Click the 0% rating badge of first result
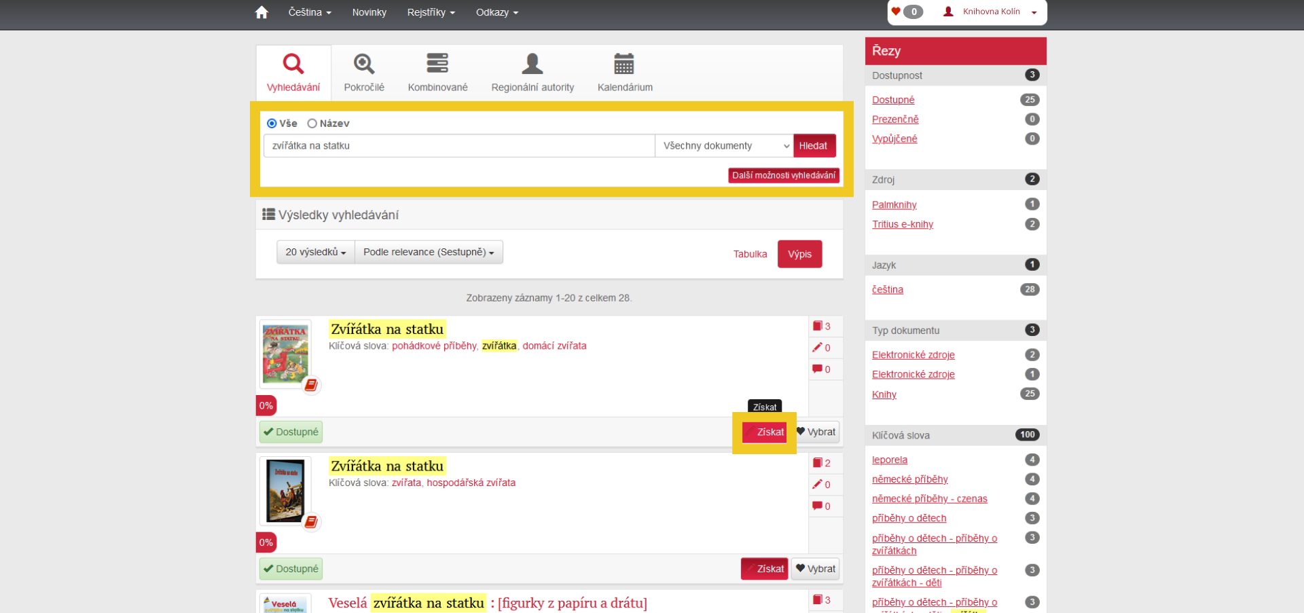Image resolution: width=1304 pixels, height=613 pixels. click(x=266, y=406)
